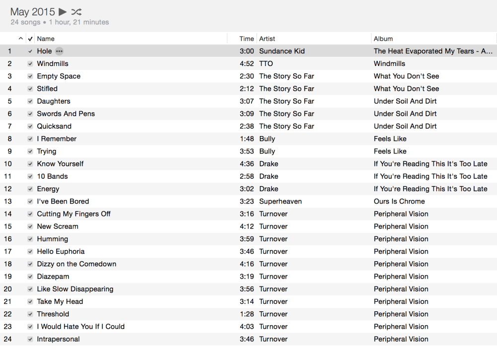Click the album Feels Like for I Remember
Screen dimensions: 497x350
pos(390,139)
